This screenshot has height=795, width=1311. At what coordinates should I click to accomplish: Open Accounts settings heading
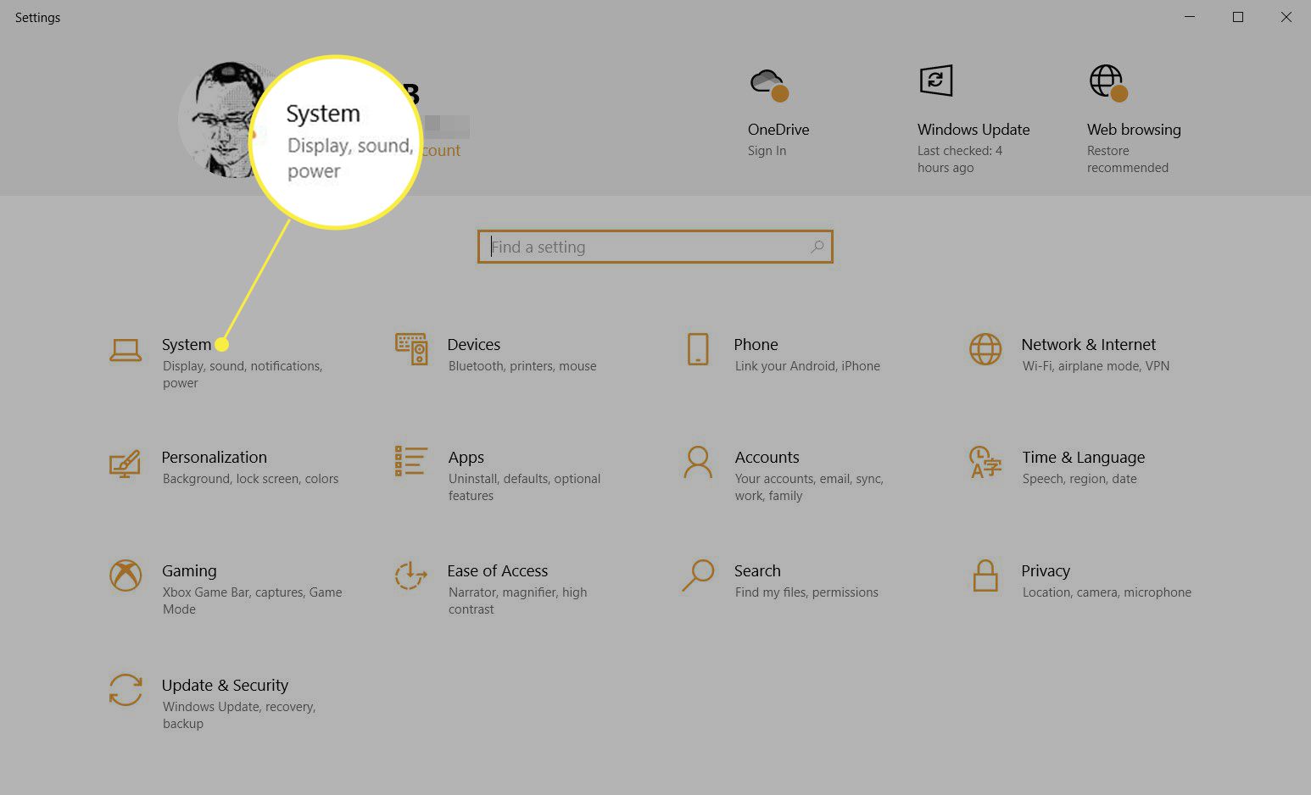tap(767, 458)
